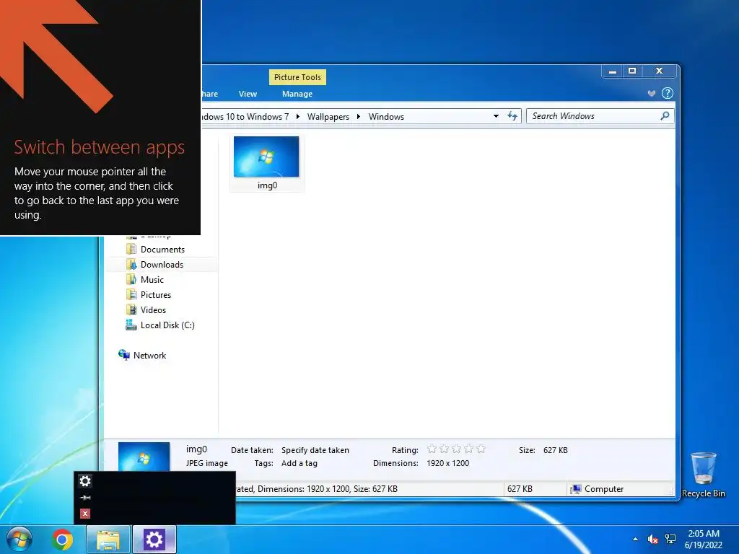Click the search magnifier icon
Image resolution: width=739 pixels, height=554 pixels.
tap(665, 116)
